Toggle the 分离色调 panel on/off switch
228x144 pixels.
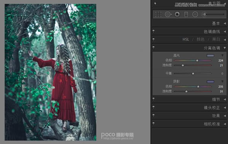[154, 47]
